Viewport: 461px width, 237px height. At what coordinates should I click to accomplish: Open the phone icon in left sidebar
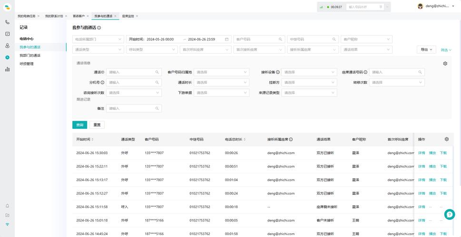point(7,22)
